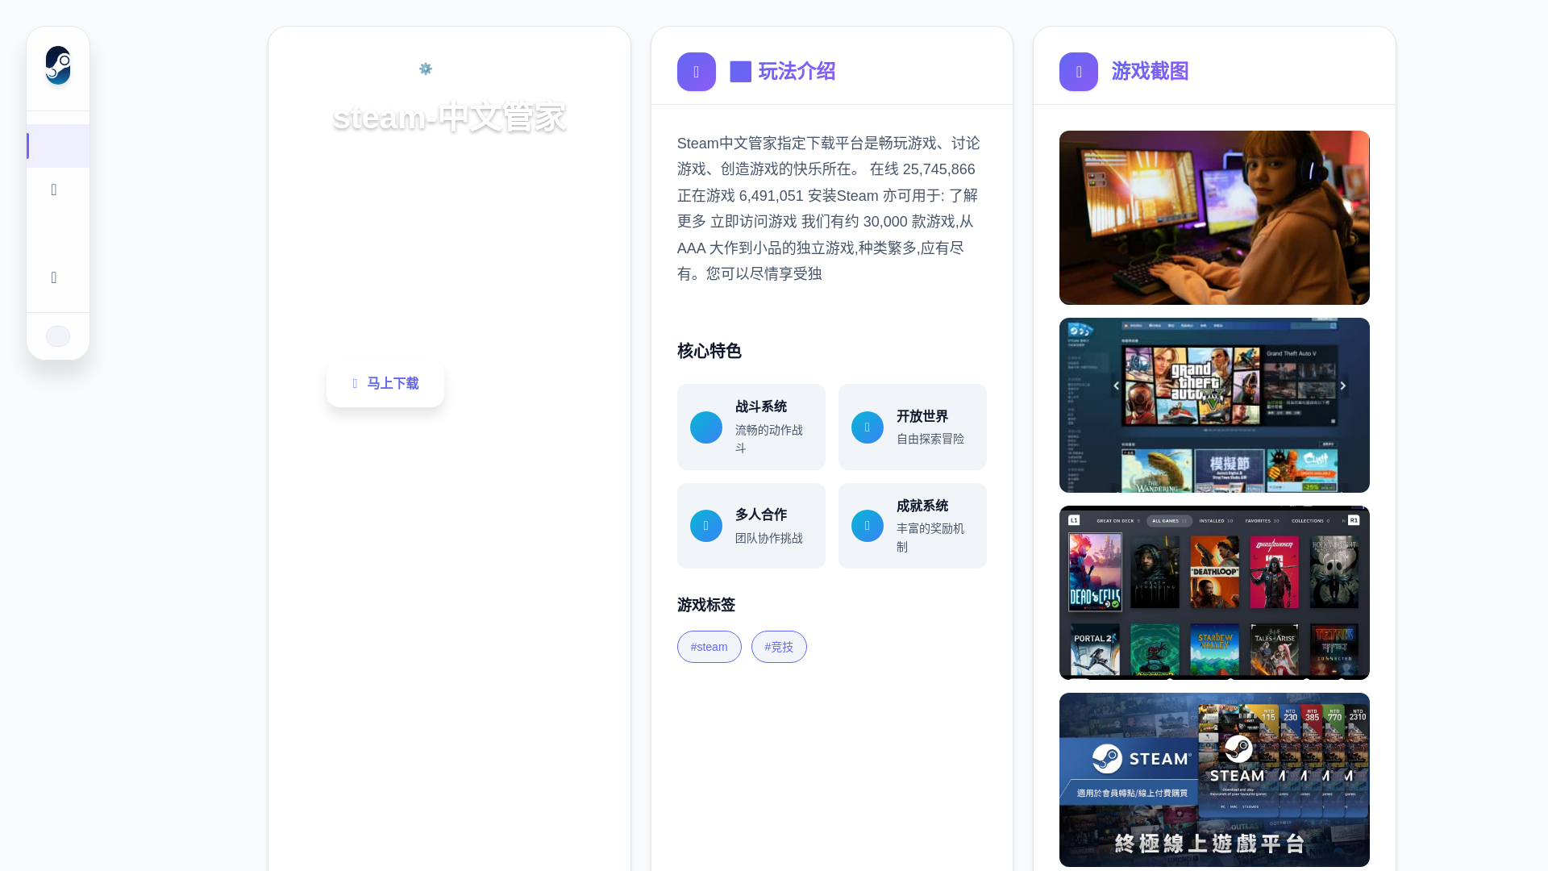
Task: Click the 流畅的动作战斗 description text
Action: [769, 439]
